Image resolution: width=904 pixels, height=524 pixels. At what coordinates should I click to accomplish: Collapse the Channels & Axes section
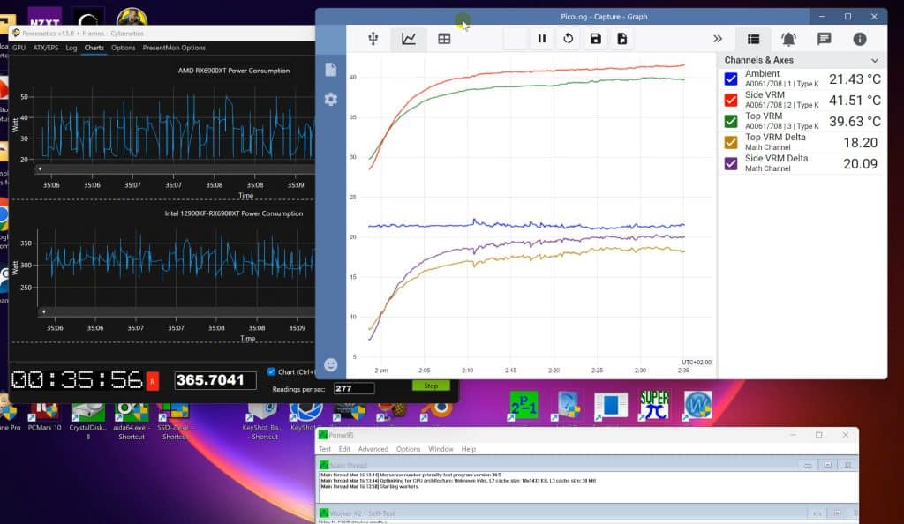875,60
